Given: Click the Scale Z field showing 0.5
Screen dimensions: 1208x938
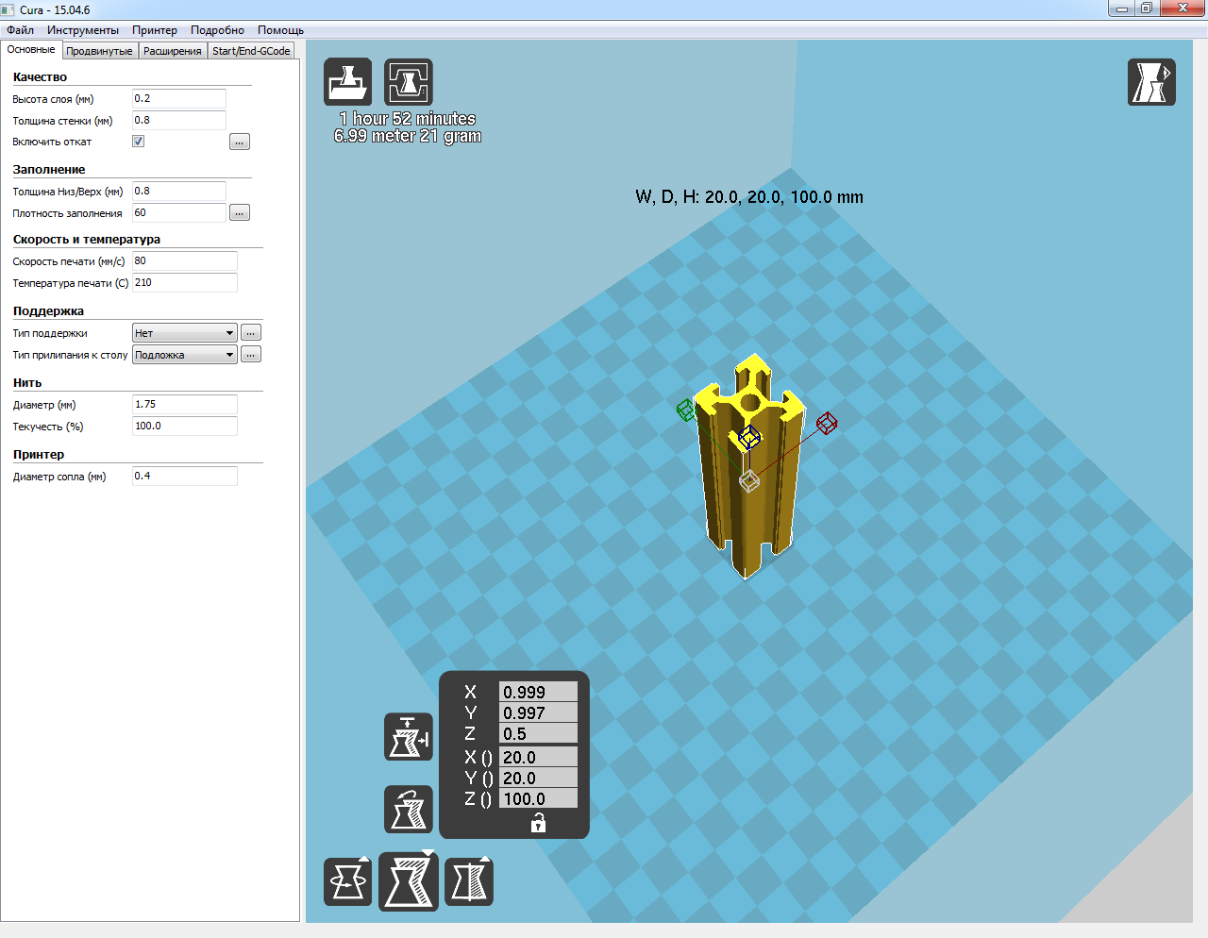Looking at the screenshot, I should 538,733.
